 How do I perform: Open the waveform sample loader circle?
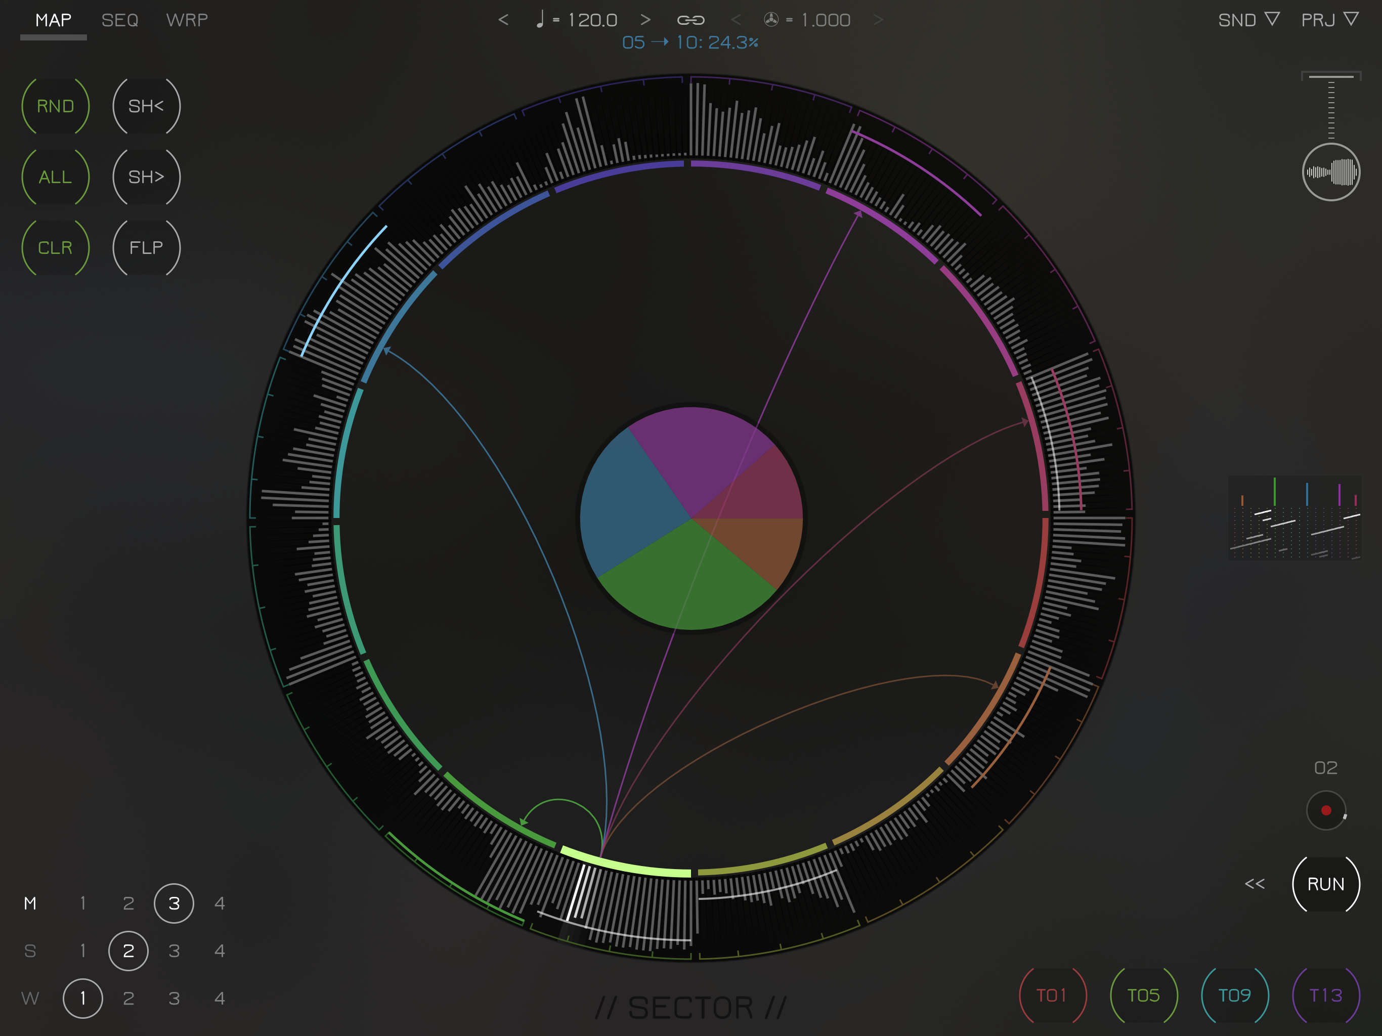(x=1331, y=172)
